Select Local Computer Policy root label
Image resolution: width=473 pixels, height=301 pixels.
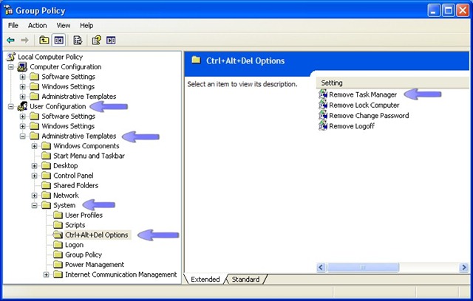(50, 57)
